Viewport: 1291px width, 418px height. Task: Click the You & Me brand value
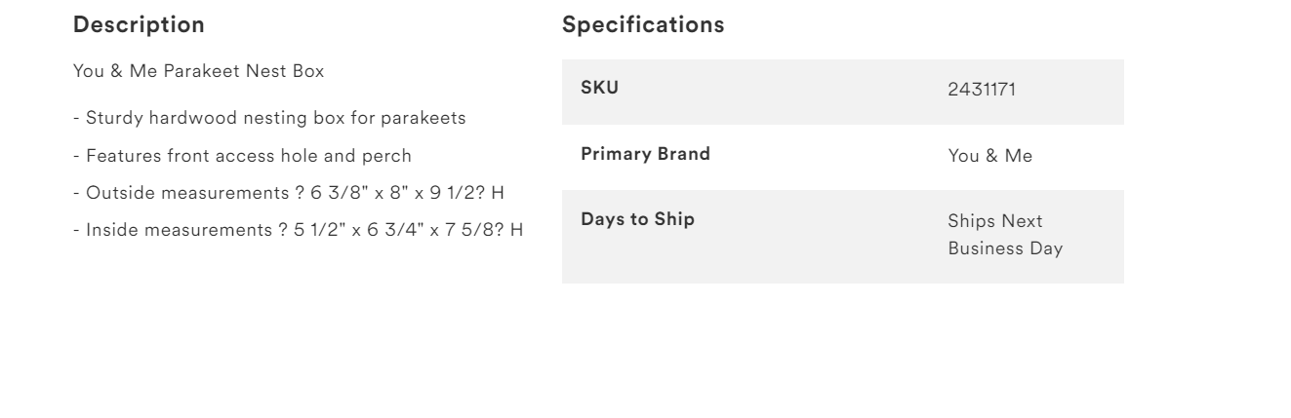click(x=989, y=156)
